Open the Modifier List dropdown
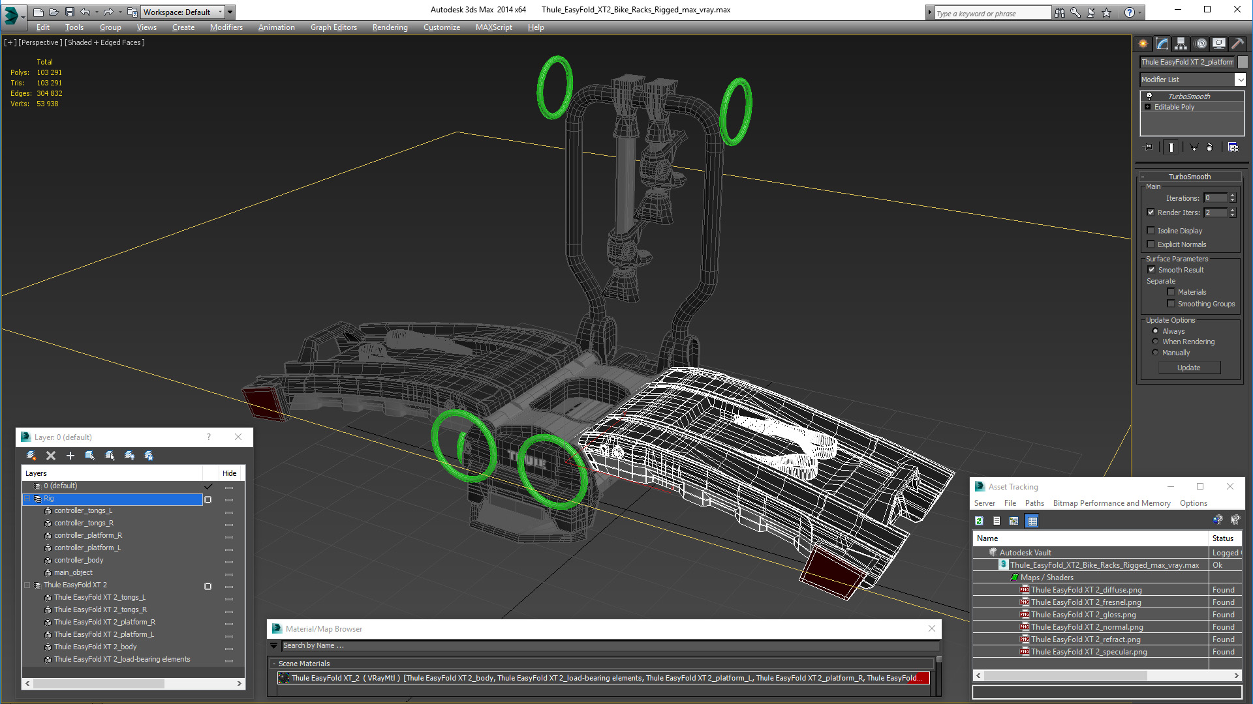The image size is (1253, 704). 1240,80
